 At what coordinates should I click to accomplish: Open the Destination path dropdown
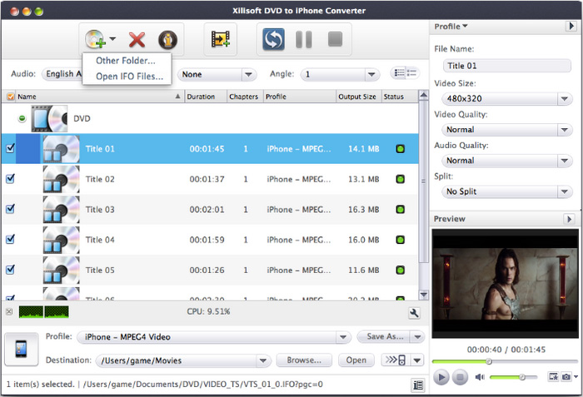(x=262, y=360)
